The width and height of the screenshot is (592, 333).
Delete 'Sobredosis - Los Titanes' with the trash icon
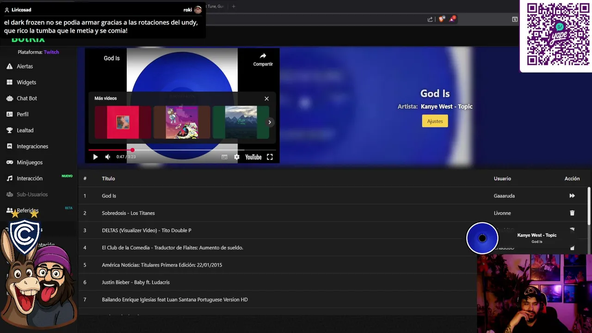tap(572, 213)
